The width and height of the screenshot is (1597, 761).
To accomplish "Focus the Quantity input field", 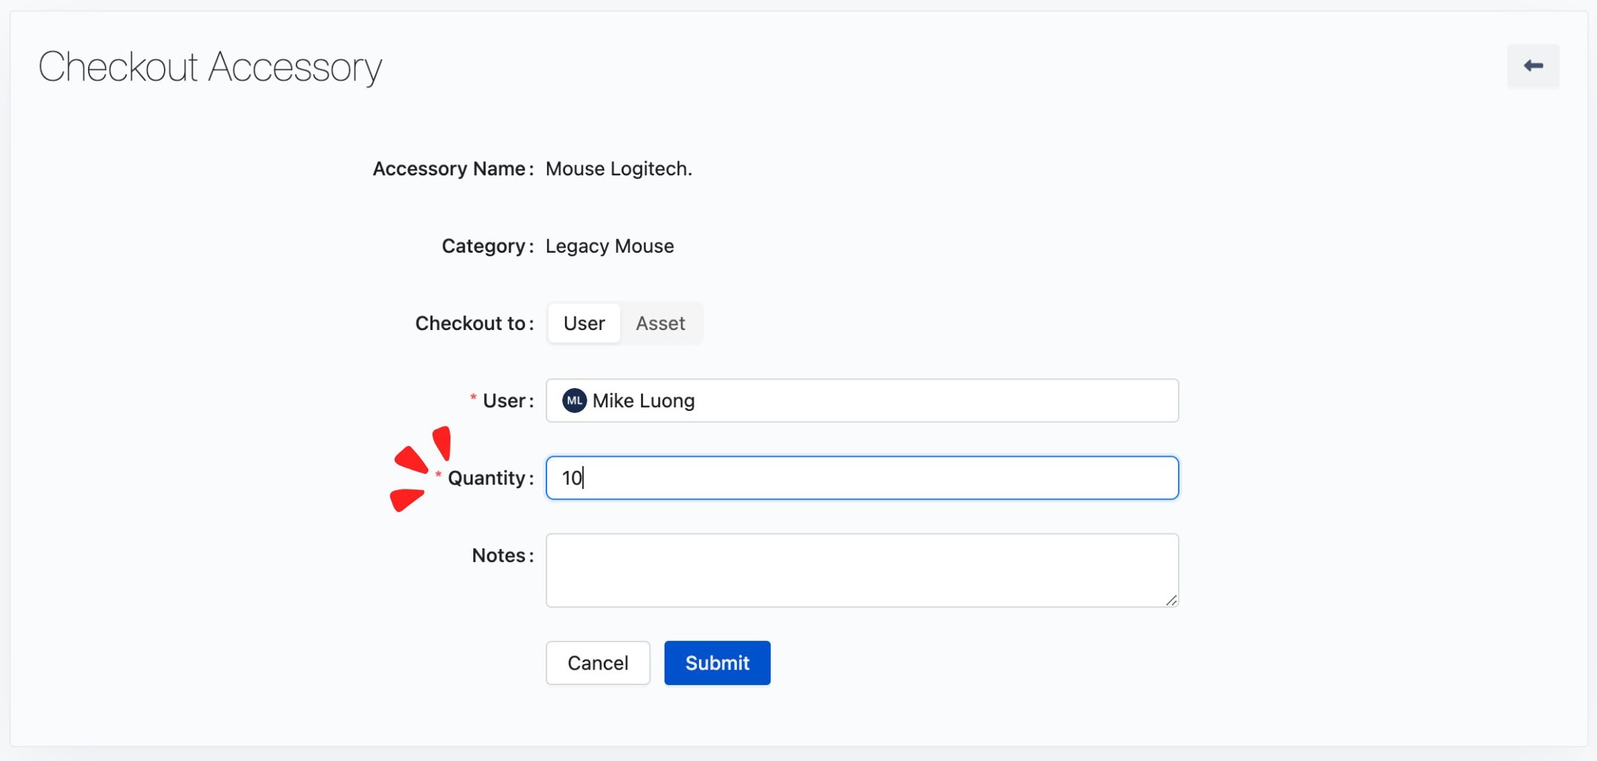I will coord(862,478).
